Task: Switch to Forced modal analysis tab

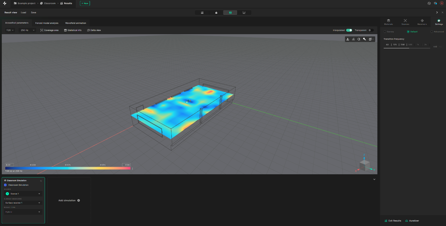Action: coord(47,23)
